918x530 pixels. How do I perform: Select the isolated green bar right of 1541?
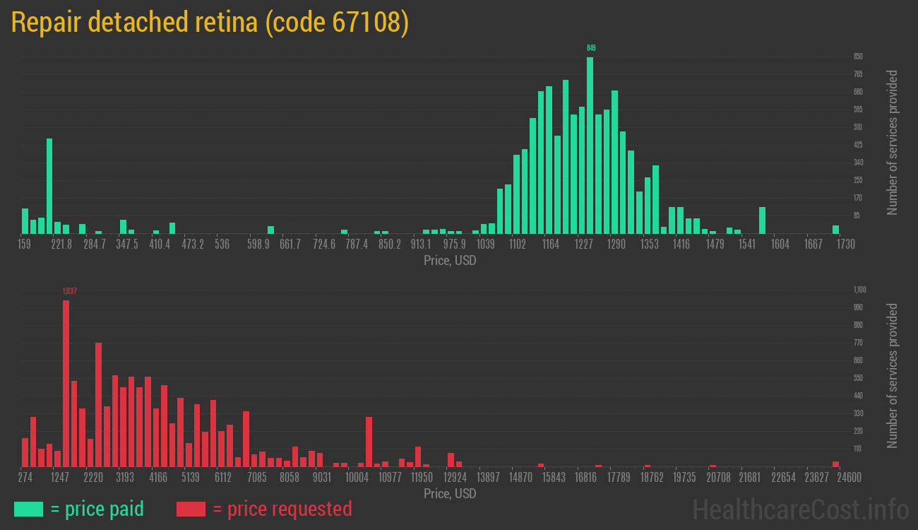tap(762, 220)
